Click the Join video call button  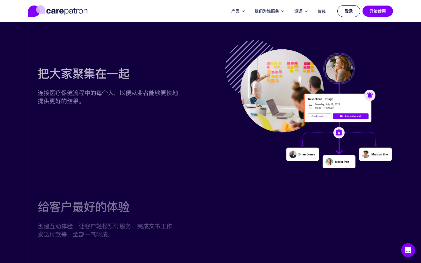pos(351,116)
